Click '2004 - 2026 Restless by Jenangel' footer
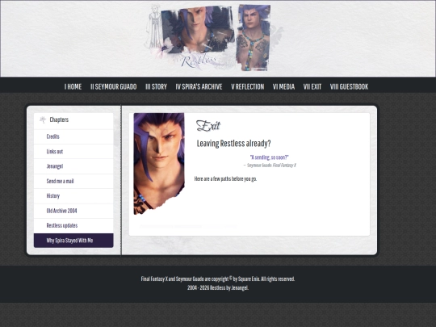Viewport: 436px width, 327px height. tap(218, 287)
